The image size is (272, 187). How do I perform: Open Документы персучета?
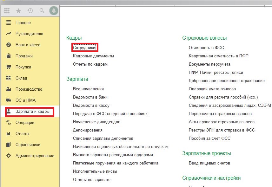pos(209,64)
